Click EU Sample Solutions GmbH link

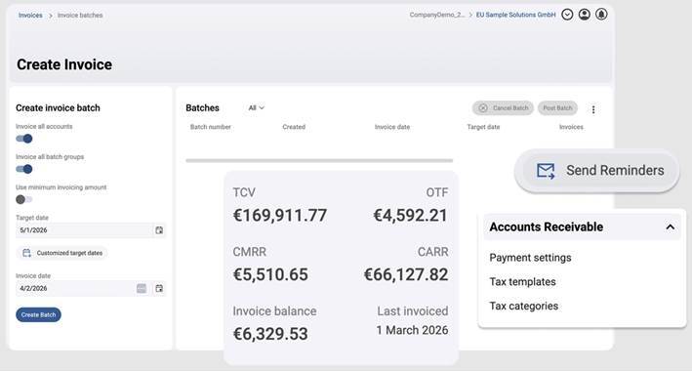515,15
